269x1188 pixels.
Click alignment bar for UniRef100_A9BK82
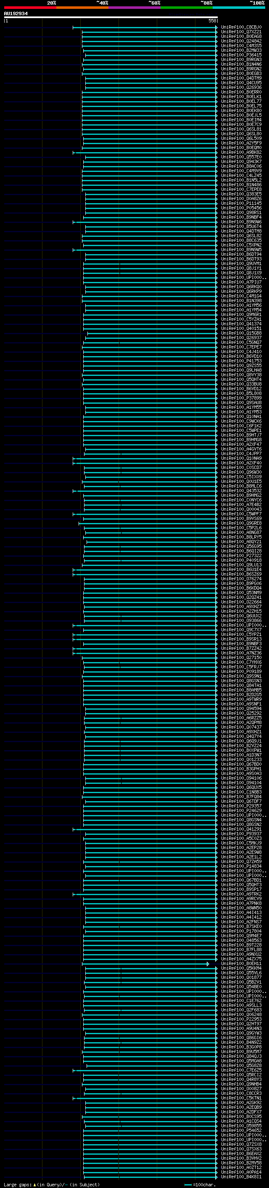coord(145,153)
